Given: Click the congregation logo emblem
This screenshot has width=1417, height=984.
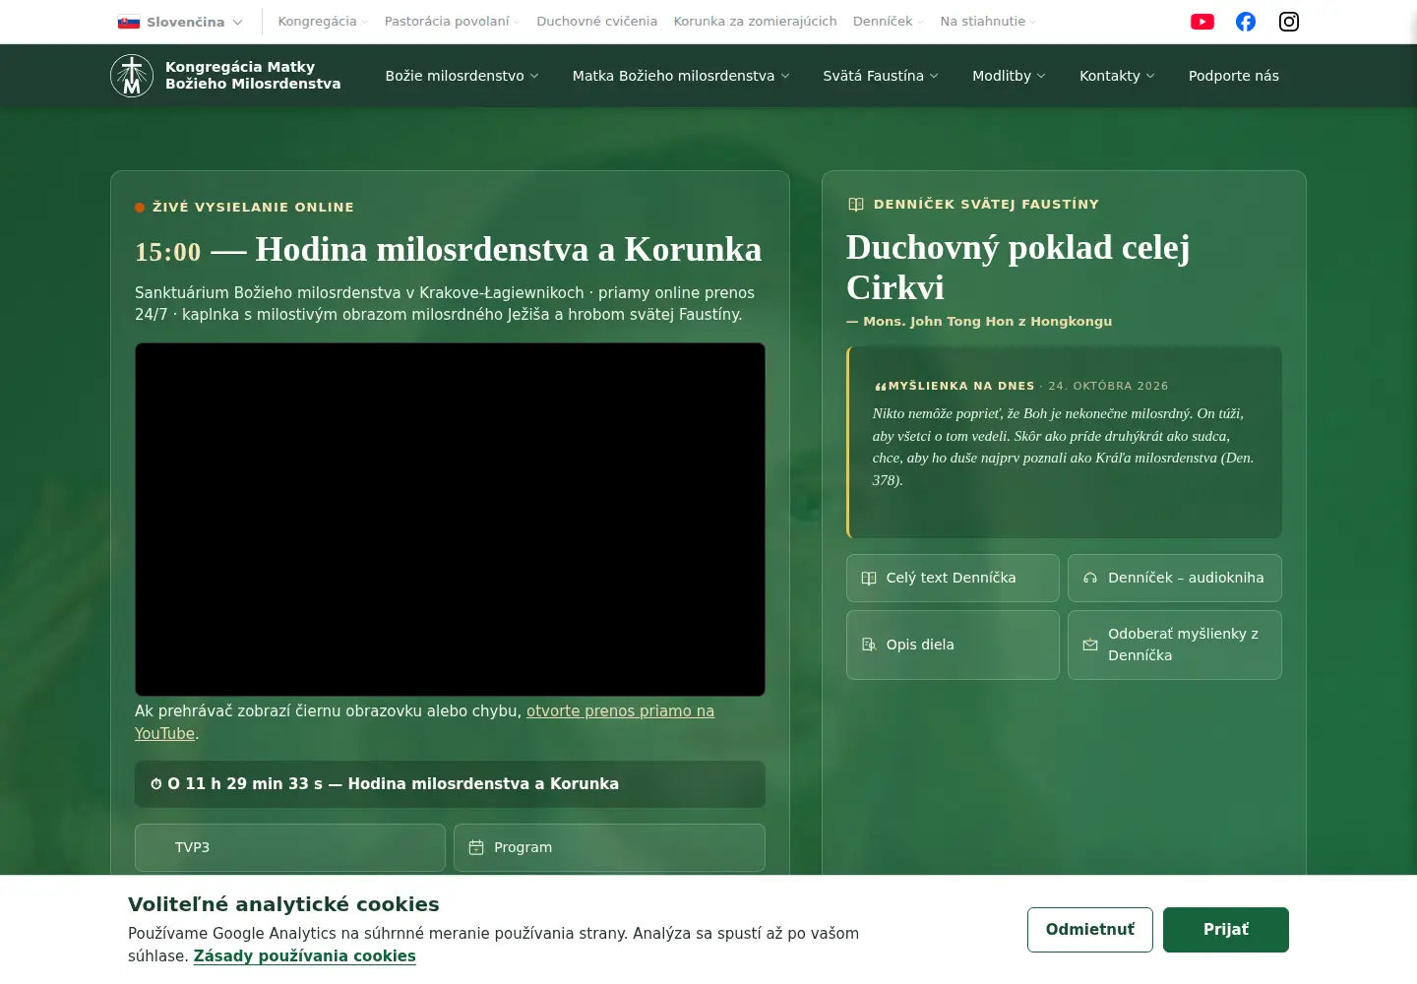Looking at the screenshot, I should 132,76.
